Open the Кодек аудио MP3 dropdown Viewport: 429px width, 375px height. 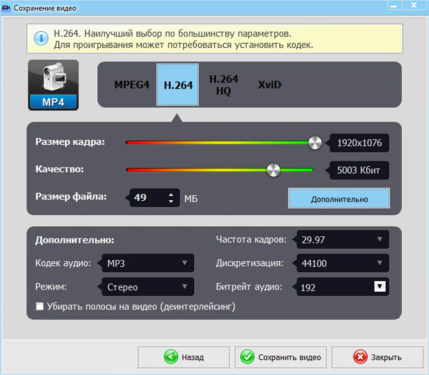click(148, 263)
